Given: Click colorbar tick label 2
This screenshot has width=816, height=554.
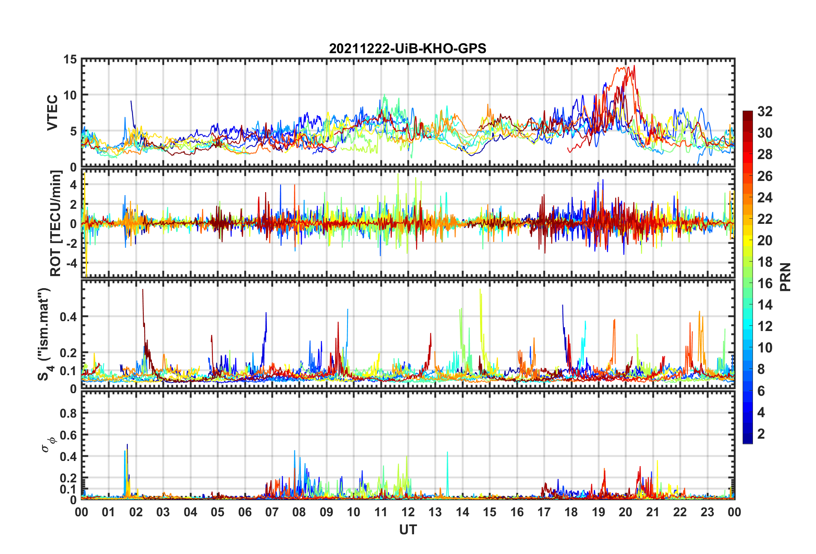Looking at the screenshot, I should coord(761,434).
